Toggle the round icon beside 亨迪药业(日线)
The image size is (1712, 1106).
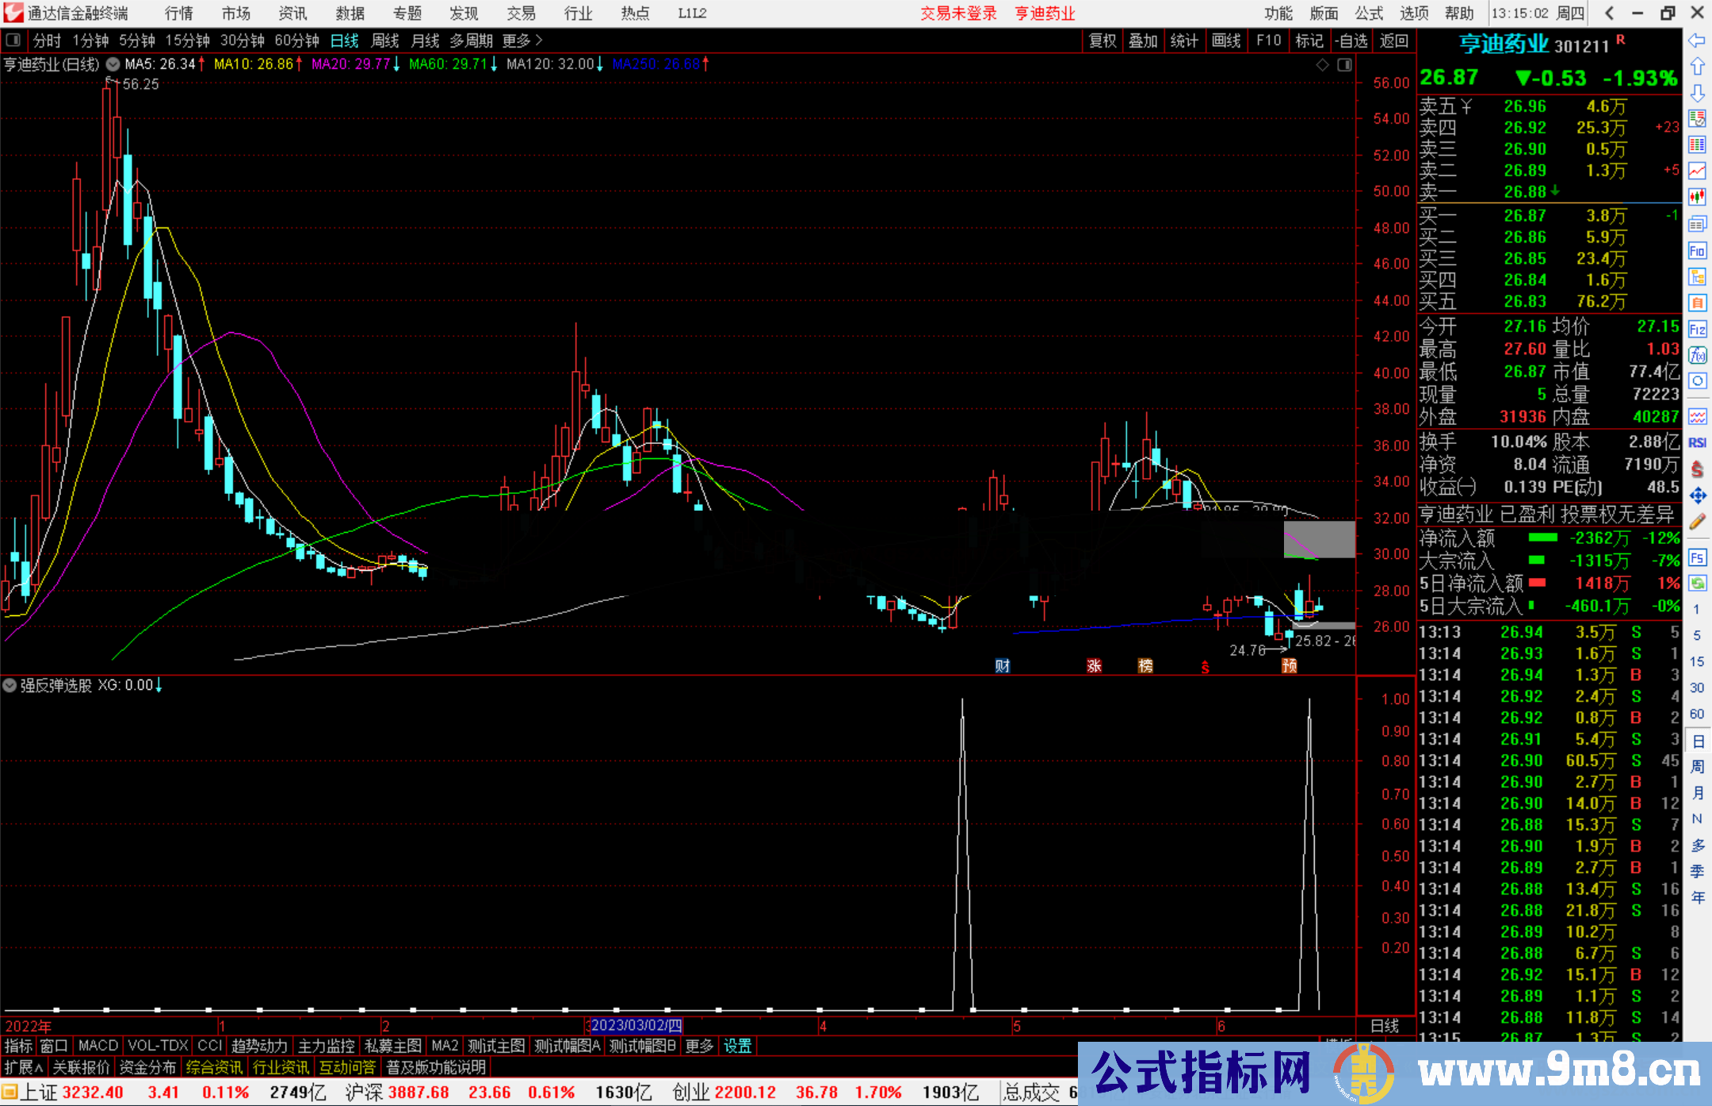point(113,64)
